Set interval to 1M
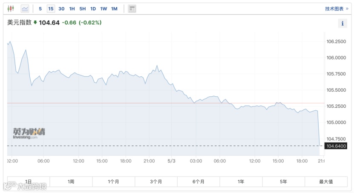The height and width of the screenshot is (193, 354). tap(114, 9)
